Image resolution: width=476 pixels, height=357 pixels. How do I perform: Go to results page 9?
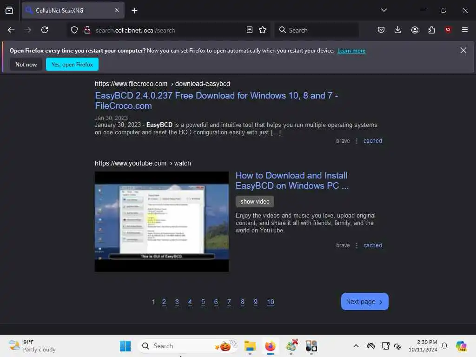point(256,302)
